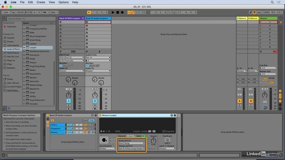Select the Ping Pong Delay browser item
Screen dimensions: 285x160
click(37, 66)
